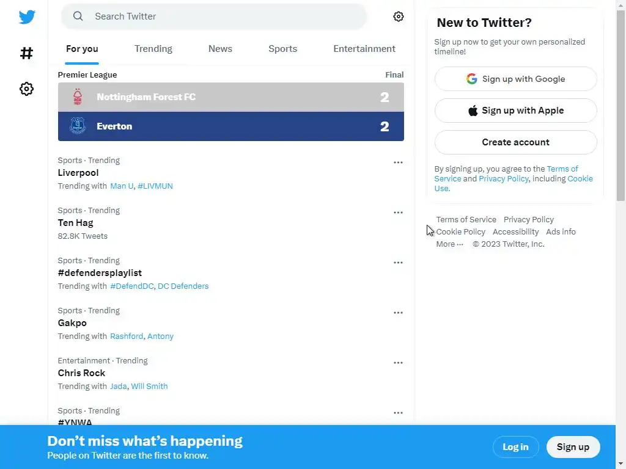The image size is (626, 469).
Task: Click the Apple logo on sign-up button
Action: click(473, 110)
